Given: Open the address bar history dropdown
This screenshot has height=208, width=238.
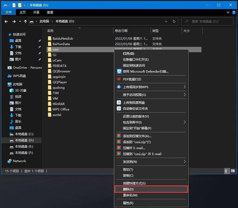Looking at the screenshot, I should pos(166,21).
